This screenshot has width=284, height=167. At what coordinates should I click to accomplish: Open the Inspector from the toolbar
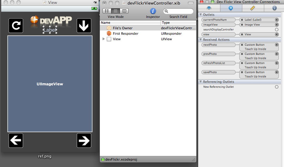click(153, 11)
